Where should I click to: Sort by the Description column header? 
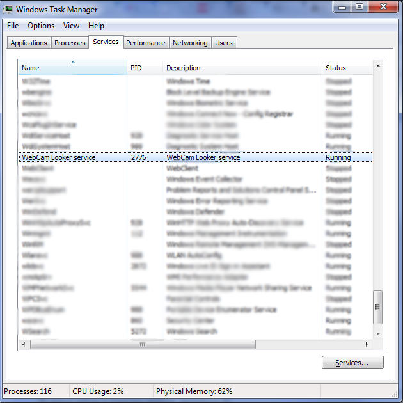(x=242, y=68)
